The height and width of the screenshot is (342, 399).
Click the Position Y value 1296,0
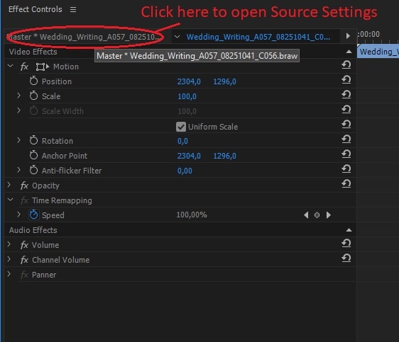(x=224, y=81)
